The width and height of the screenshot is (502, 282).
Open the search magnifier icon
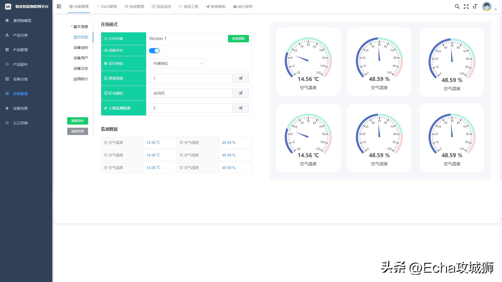[x=457, y=7]
